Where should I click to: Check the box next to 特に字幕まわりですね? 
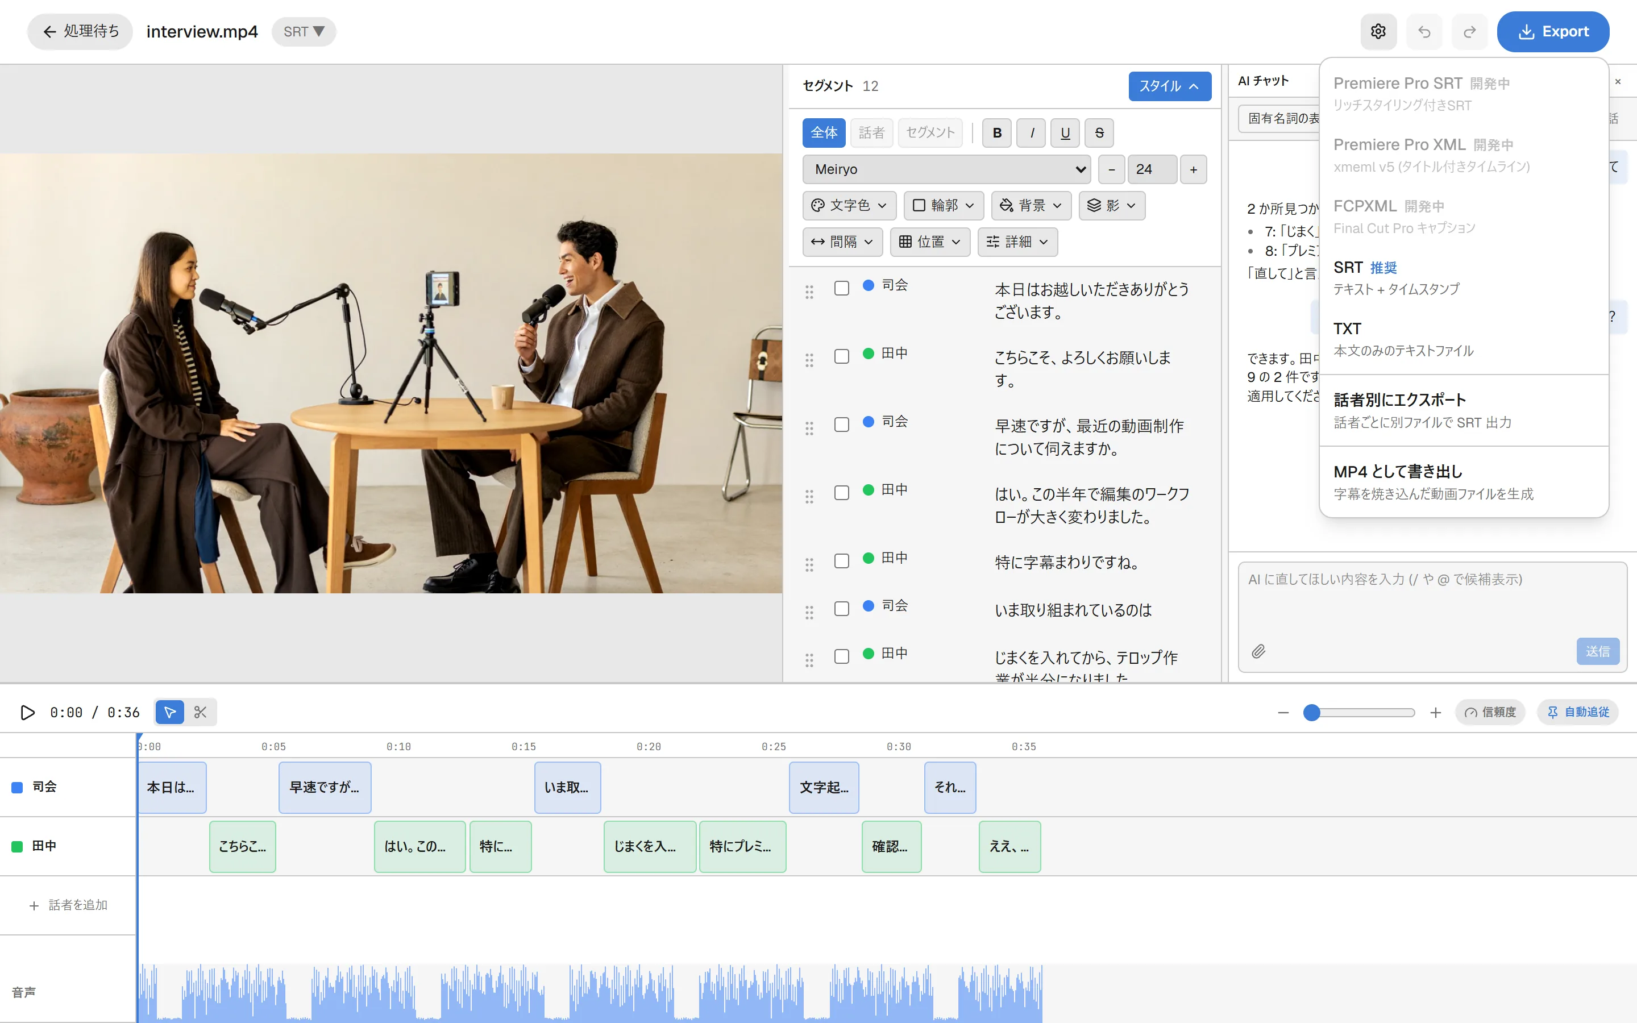pyautogui.click(x=841, y=561)
